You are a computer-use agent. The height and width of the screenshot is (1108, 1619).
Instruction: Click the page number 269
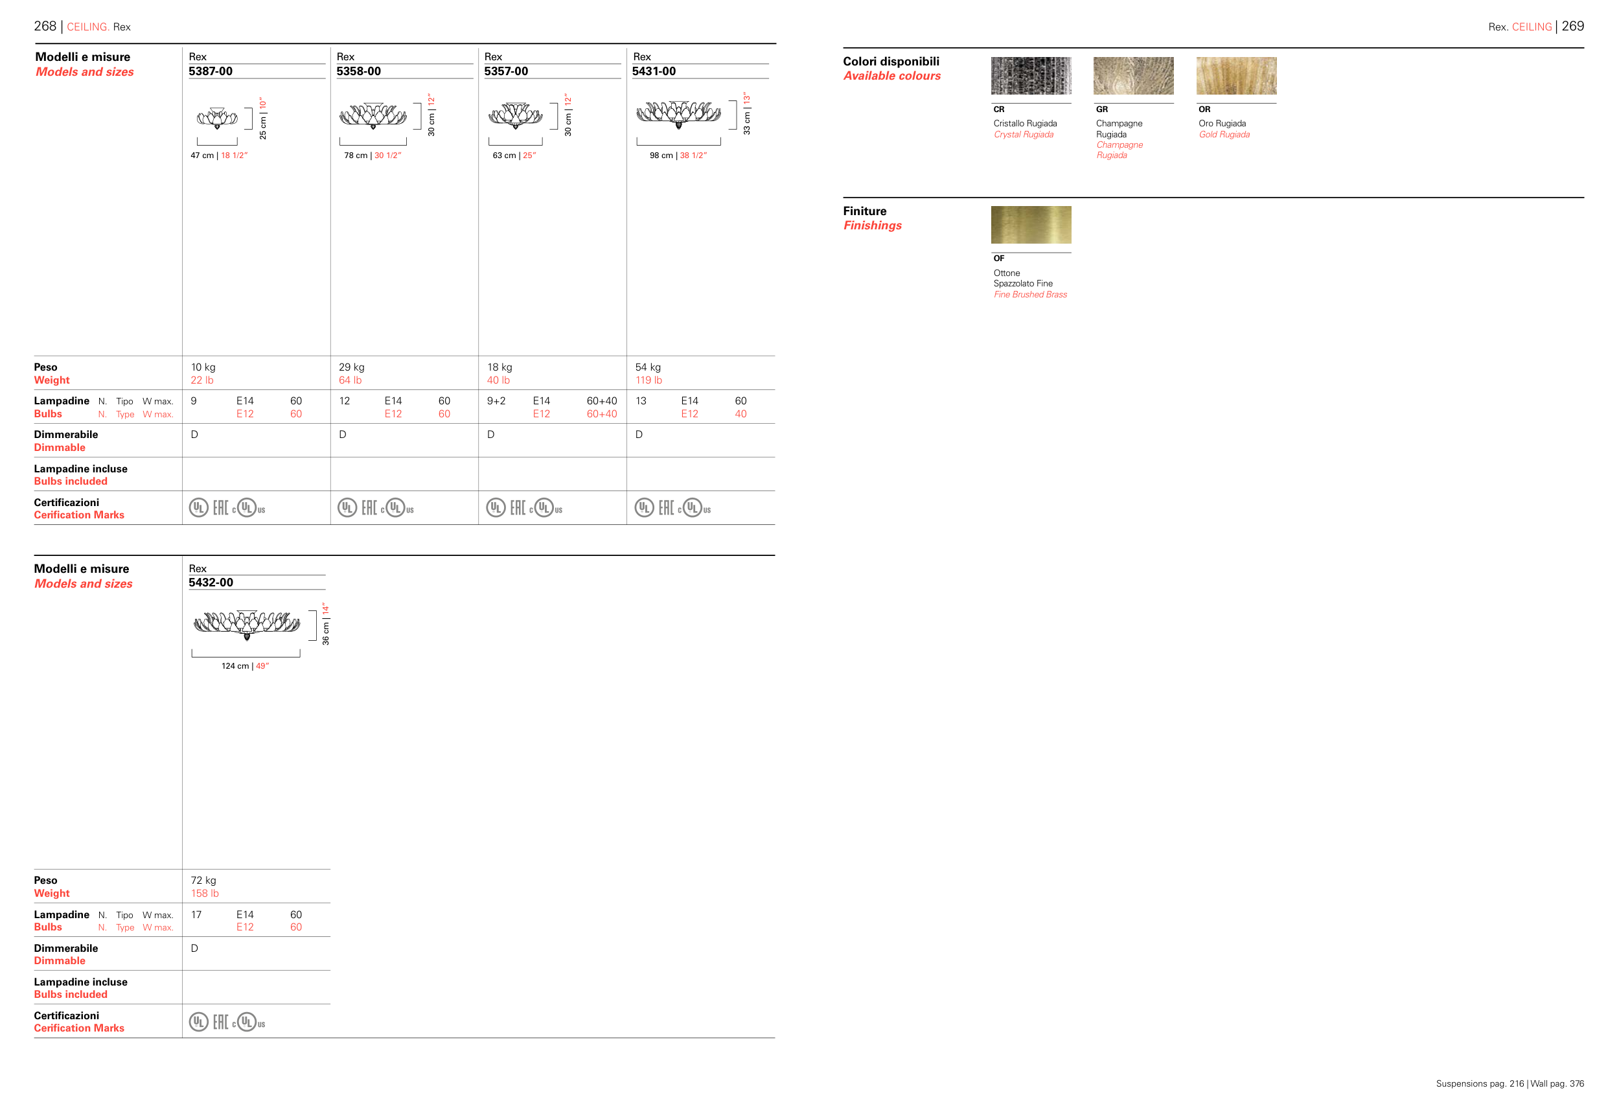click(1572, 27)
